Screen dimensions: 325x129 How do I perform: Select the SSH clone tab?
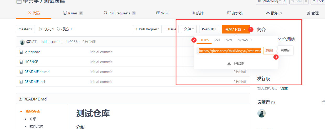point(217,40)
